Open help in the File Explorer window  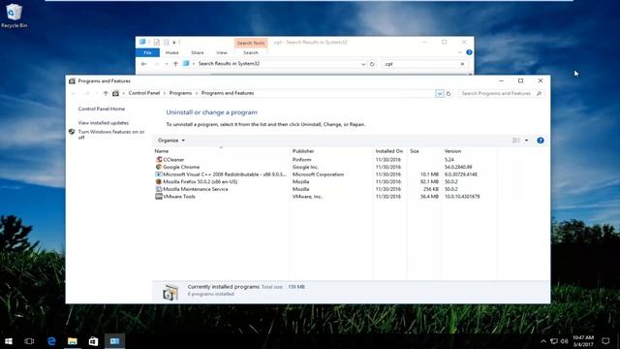coord(469,52)
